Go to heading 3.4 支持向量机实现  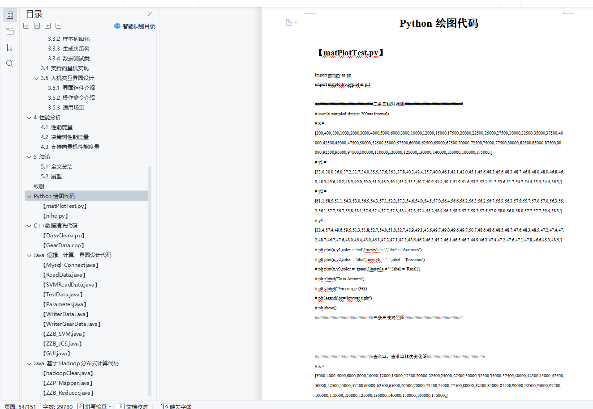click(64, 68)
